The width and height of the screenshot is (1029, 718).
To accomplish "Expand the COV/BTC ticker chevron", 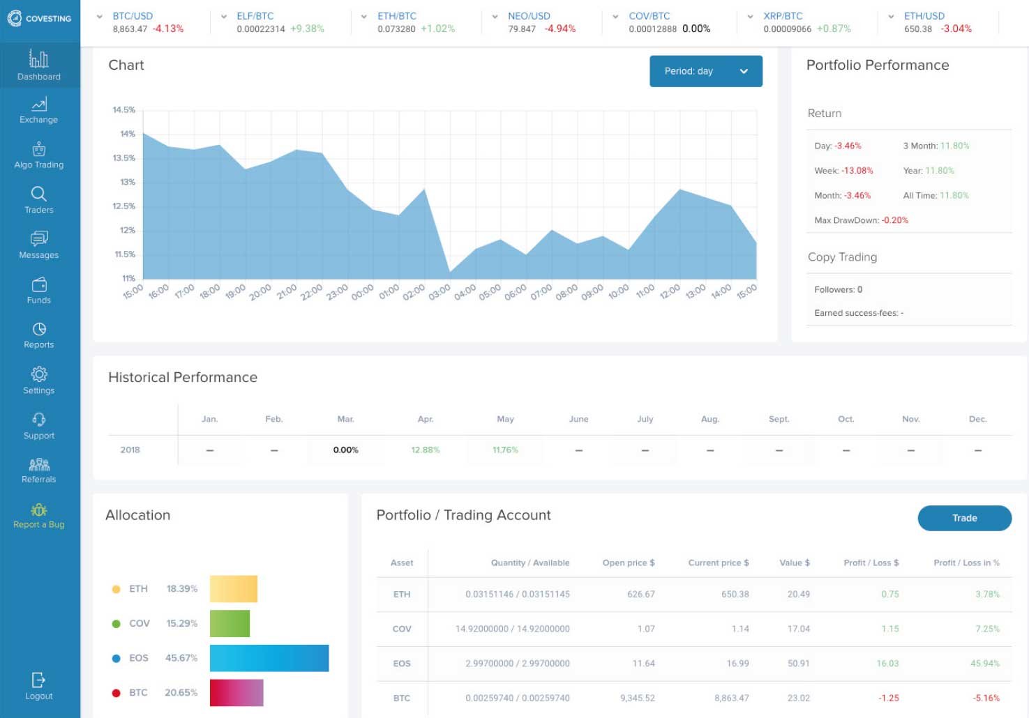I will pyautogui.click(x=615, y=16).
